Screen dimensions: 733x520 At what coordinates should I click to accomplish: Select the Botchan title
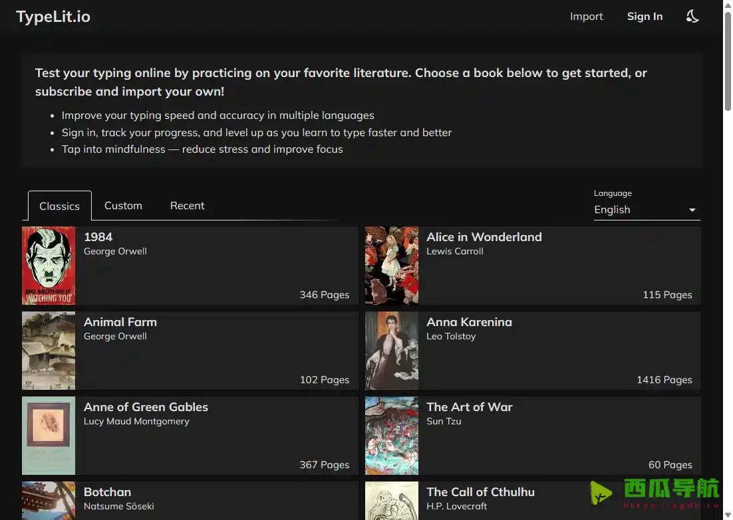pyautogui.click(x=108, y=491)
